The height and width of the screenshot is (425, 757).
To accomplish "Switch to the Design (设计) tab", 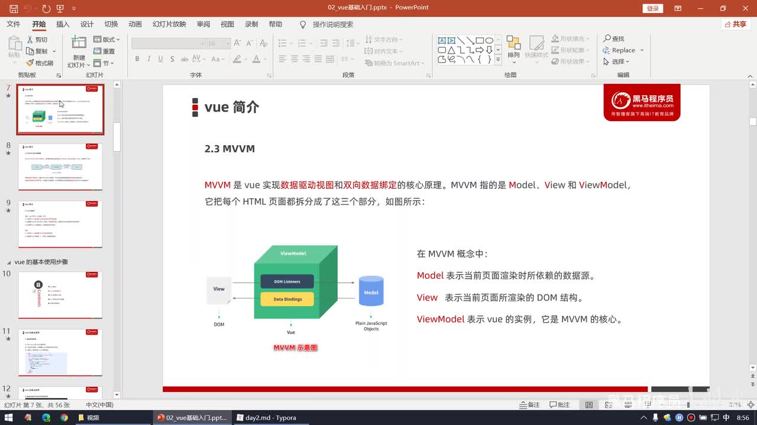I will pyautogui.click(x=87, y=24).
